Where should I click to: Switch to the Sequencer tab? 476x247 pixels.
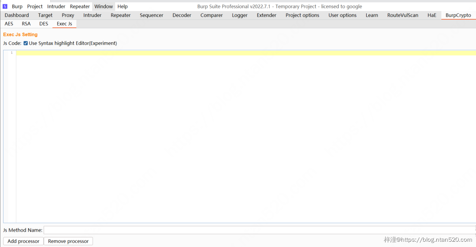coord(152,15)
